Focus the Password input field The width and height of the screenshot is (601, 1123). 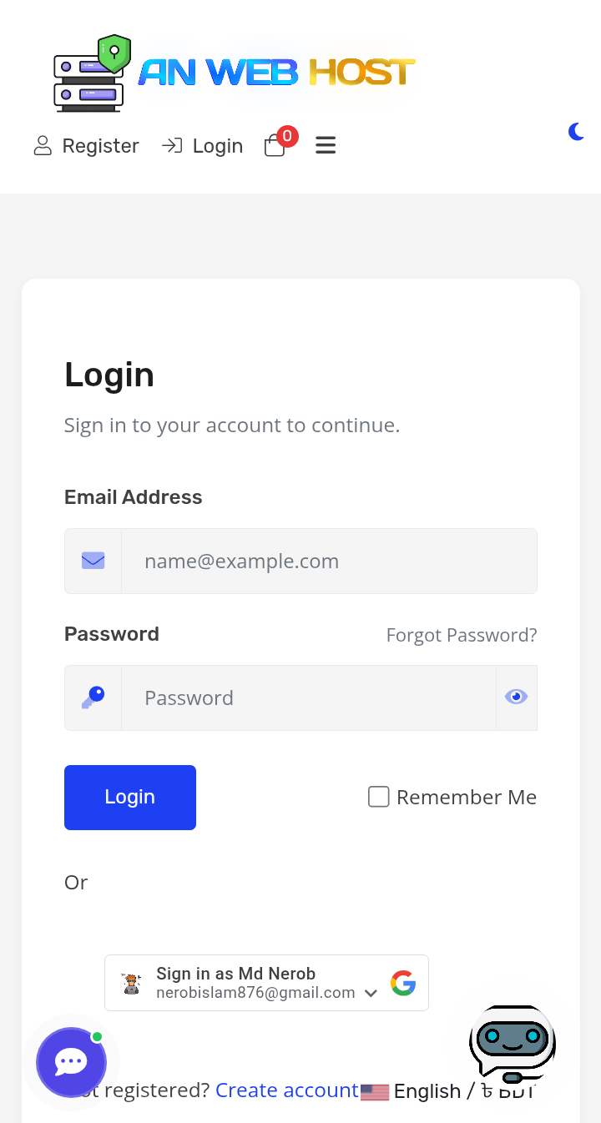(x=309, y=697)
